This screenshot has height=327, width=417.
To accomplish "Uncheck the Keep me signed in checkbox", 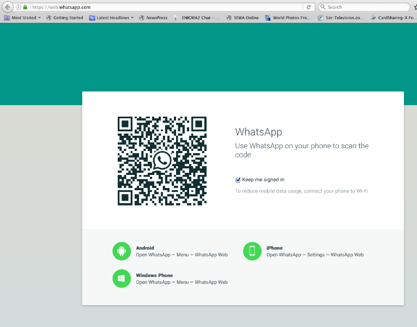I will tap(238, 180).
